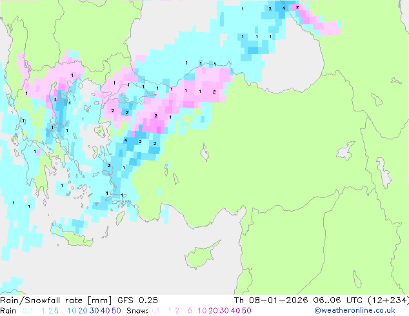Screen dimensions: 409x316
Task: Click the island of Cyprus on the map
Action: 199,257
